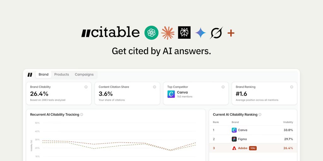
Task: Open the Products tab
Action: point(62,75)
